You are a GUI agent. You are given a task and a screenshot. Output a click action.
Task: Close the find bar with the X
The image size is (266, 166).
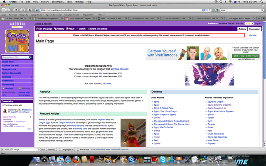2,149
